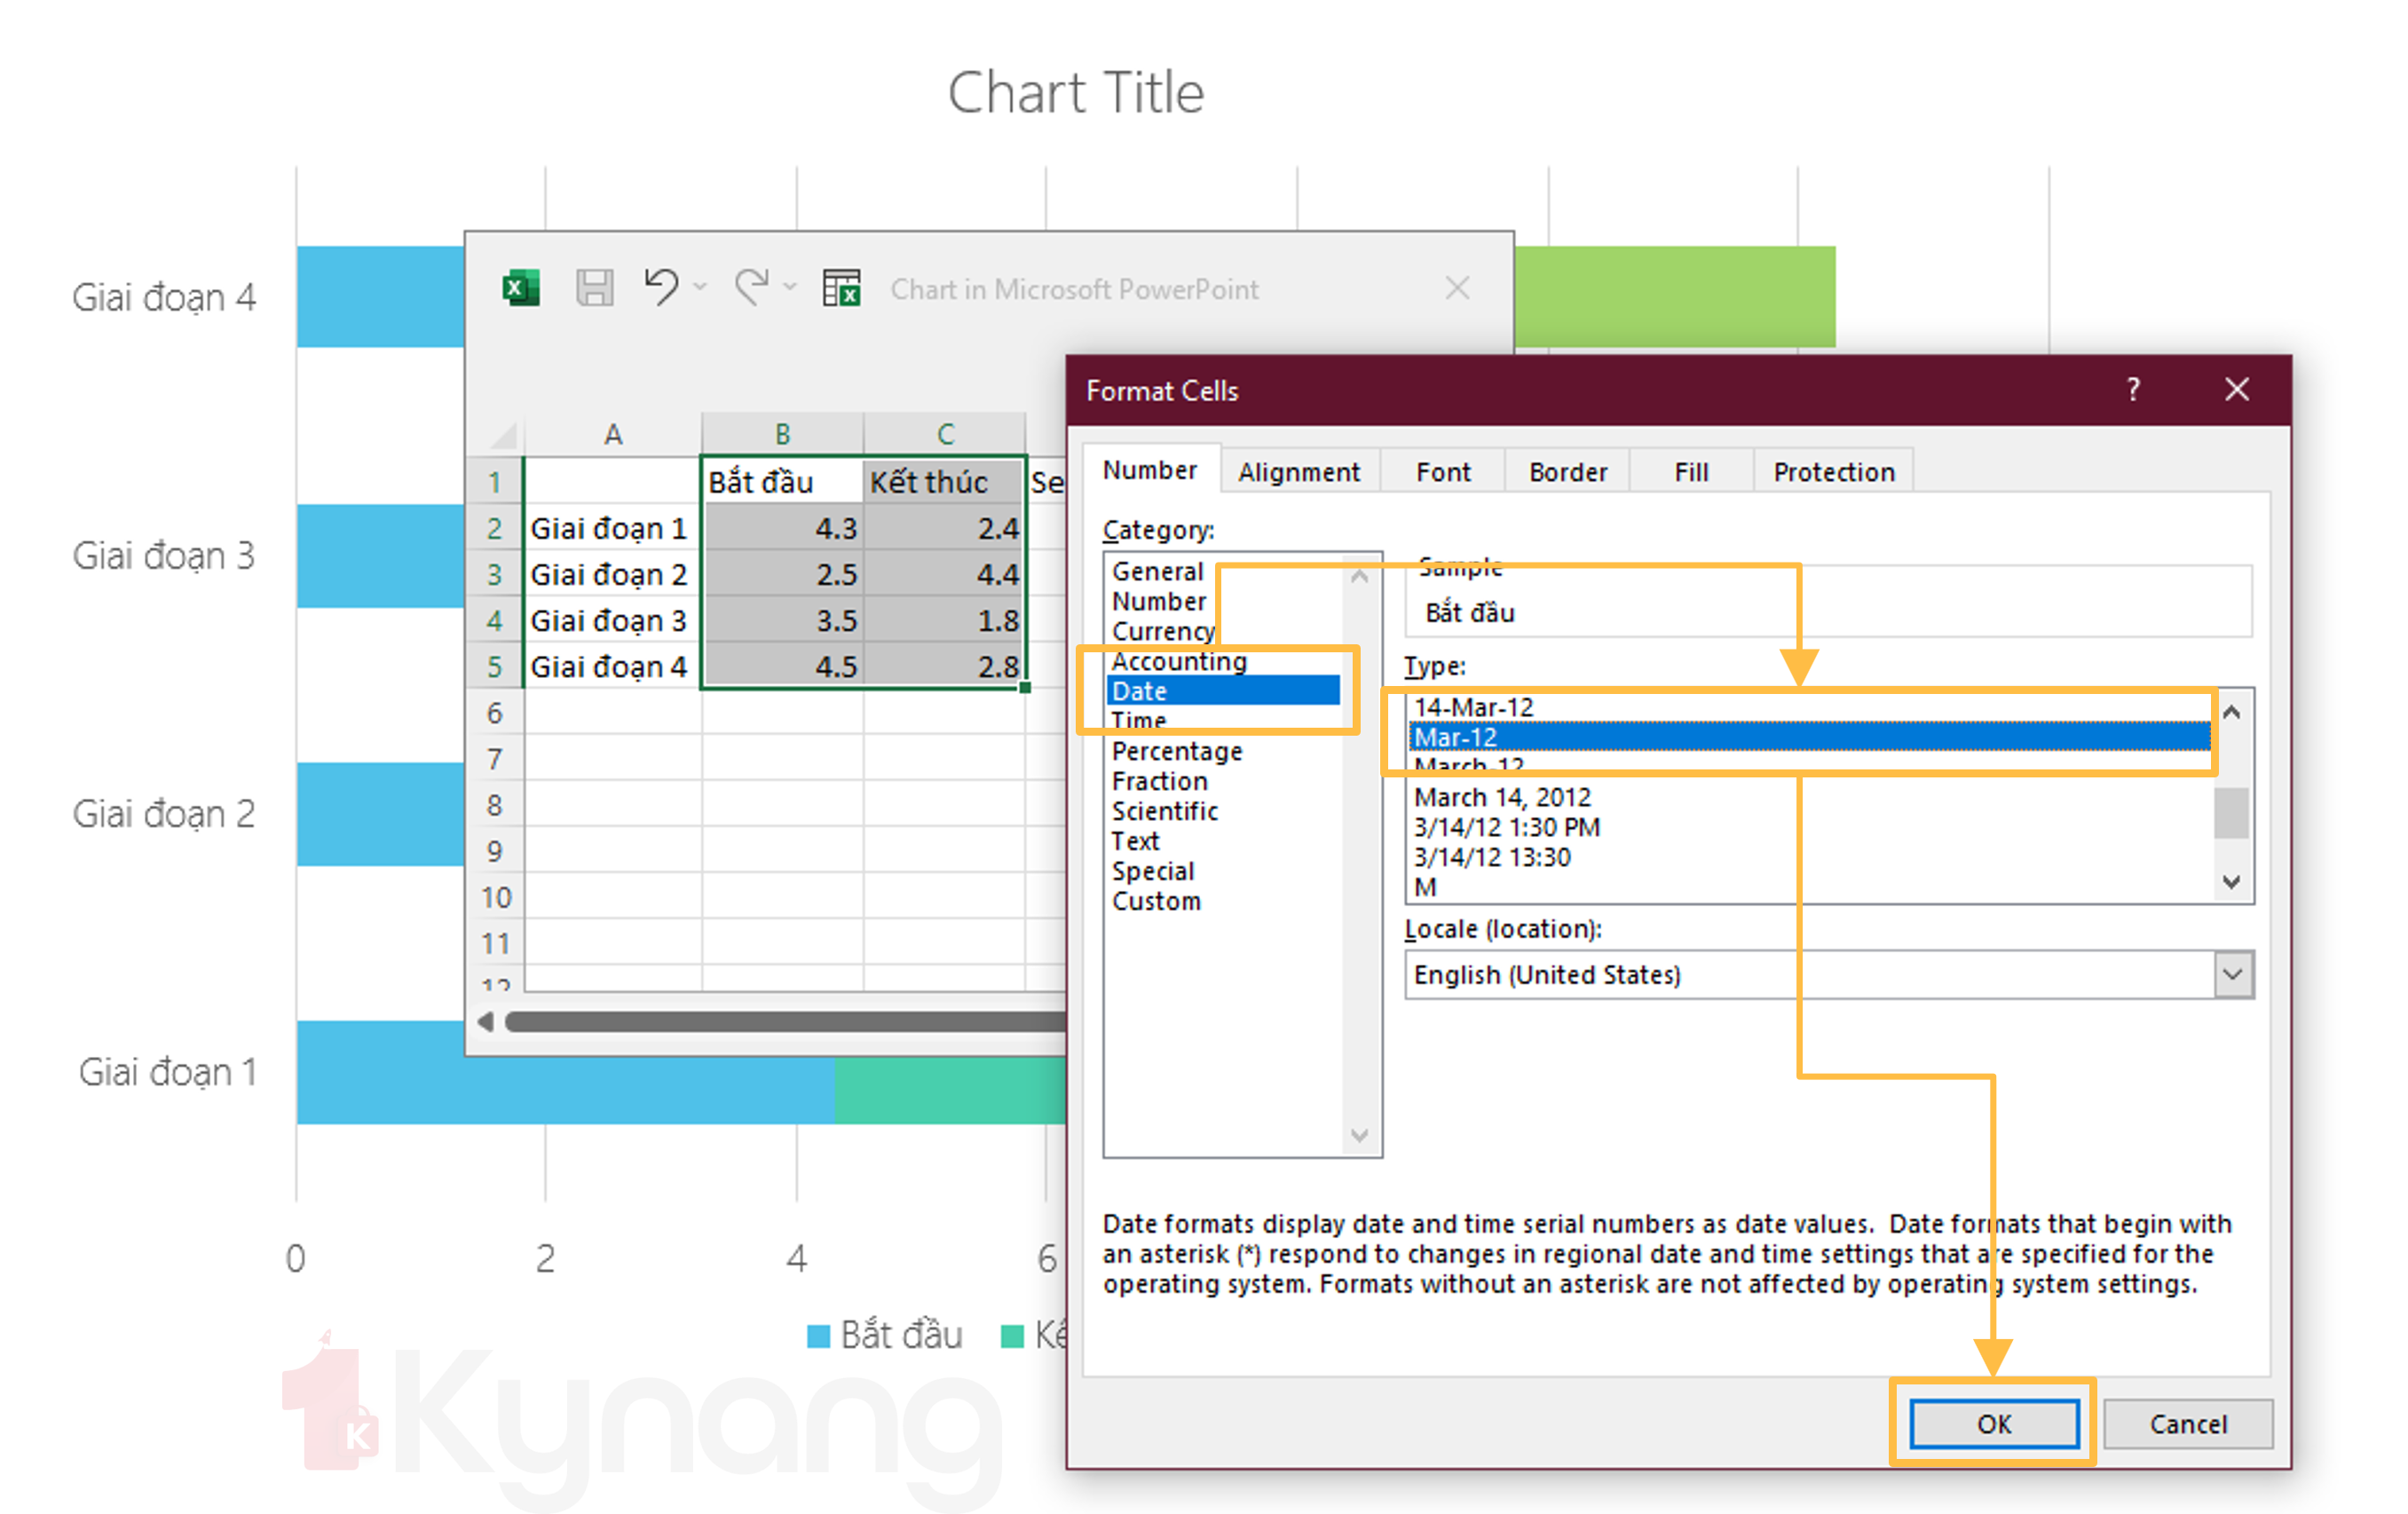
Task: Click the Kết thúc header cell
Action: click(945, 482)
